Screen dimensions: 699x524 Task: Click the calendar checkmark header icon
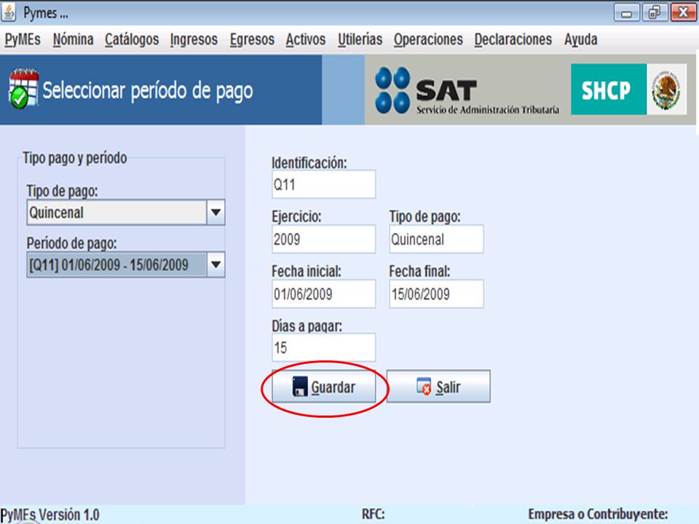click(x=23, y=89)
